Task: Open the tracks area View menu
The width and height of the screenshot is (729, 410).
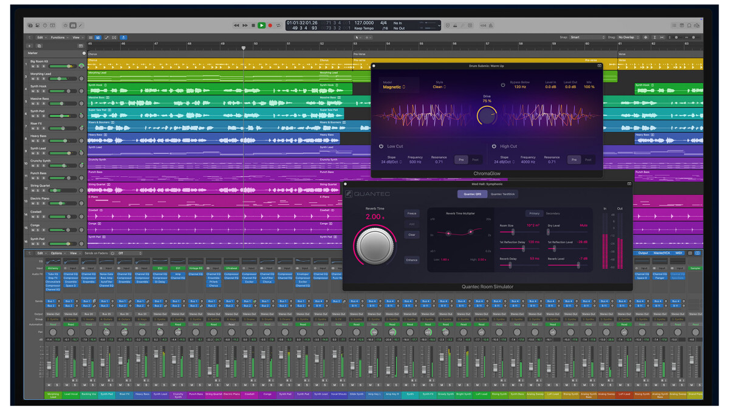Action: click(x=78, y=37)
